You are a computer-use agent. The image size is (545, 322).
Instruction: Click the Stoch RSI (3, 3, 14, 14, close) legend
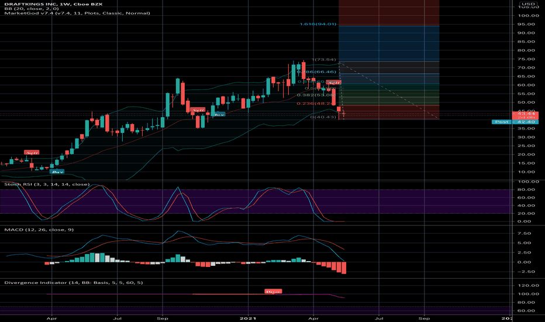click(x=47, y=184)
